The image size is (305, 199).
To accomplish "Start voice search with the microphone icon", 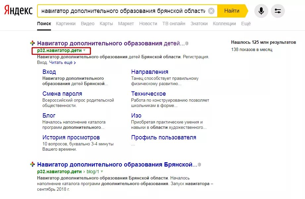I will click(x=261, y=11).
